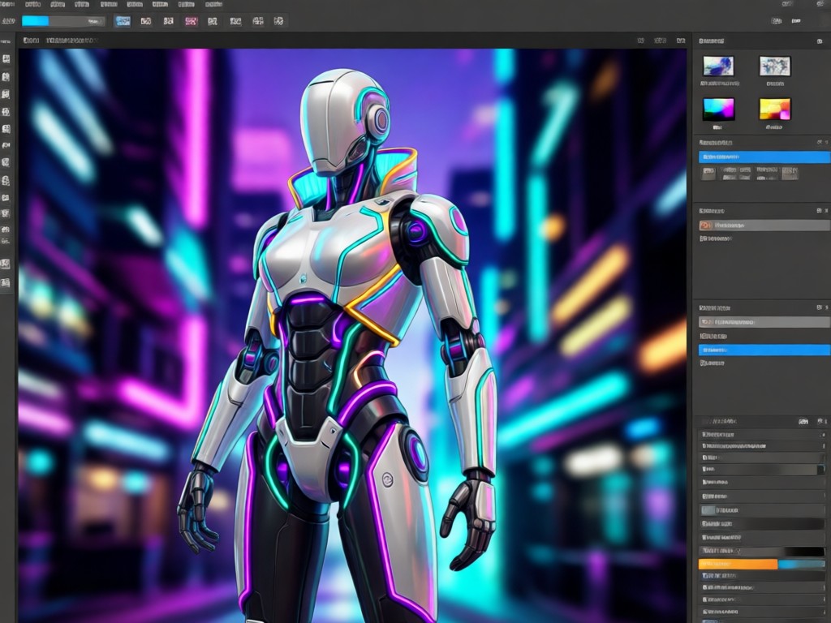Click the robot artwork on the canvas
Screen dimensions: 831x623
(x=339, y=339)
